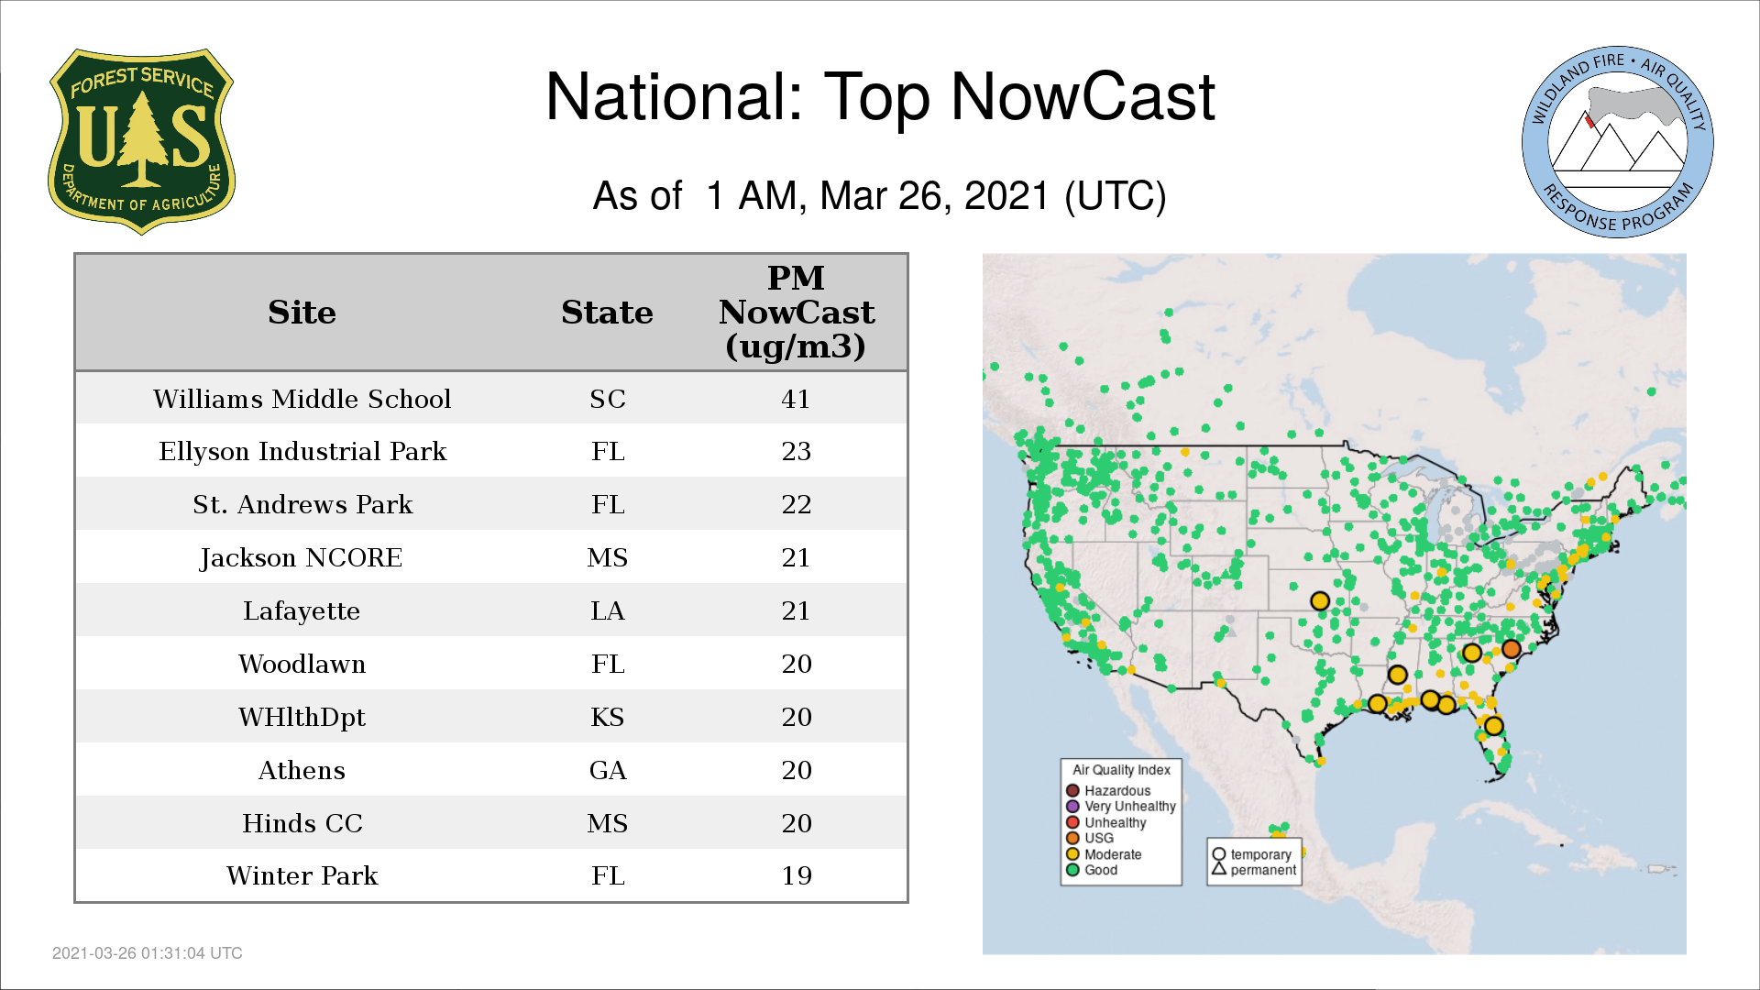
Task: Click the timestamp text at bottom left
Action: click(148, 953)
